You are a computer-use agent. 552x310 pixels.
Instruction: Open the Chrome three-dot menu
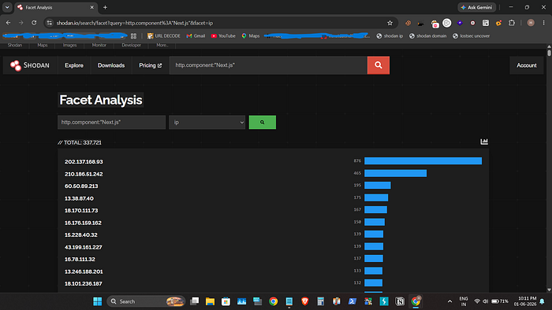tap(543, 23)
